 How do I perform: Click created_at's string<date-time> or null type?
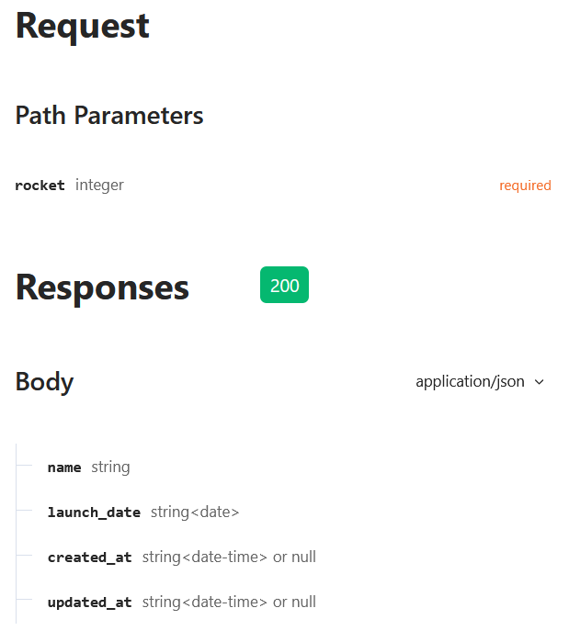point(229,558)
